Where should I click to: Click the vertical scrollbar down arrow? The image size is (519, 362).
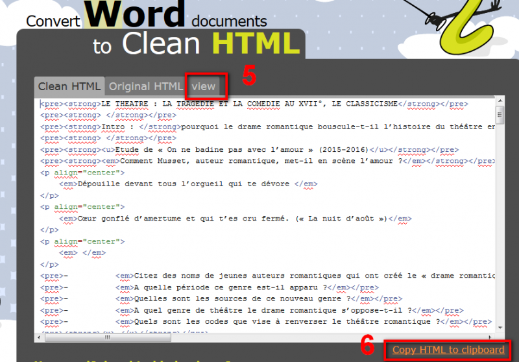(x=500, y=328)
